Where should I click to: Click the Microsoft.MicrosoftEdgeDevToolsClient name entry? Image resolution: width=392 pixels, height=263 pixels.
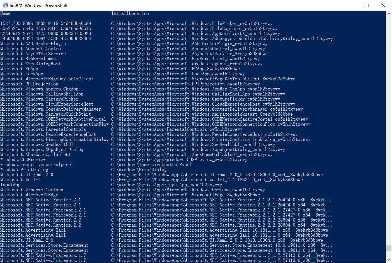pos(47,79)
